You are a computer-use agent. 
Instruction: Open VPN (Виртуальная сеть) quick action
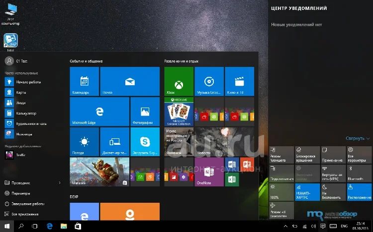333,174
